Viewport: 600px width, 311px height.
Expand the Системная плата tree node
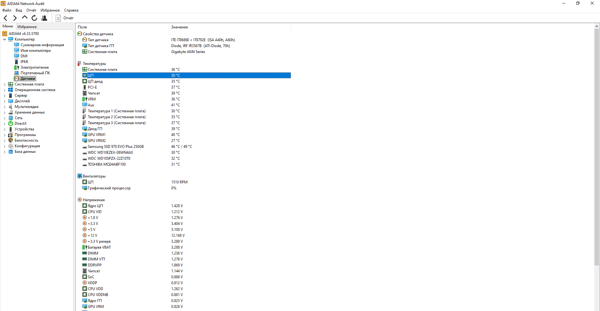pos(4,84)
